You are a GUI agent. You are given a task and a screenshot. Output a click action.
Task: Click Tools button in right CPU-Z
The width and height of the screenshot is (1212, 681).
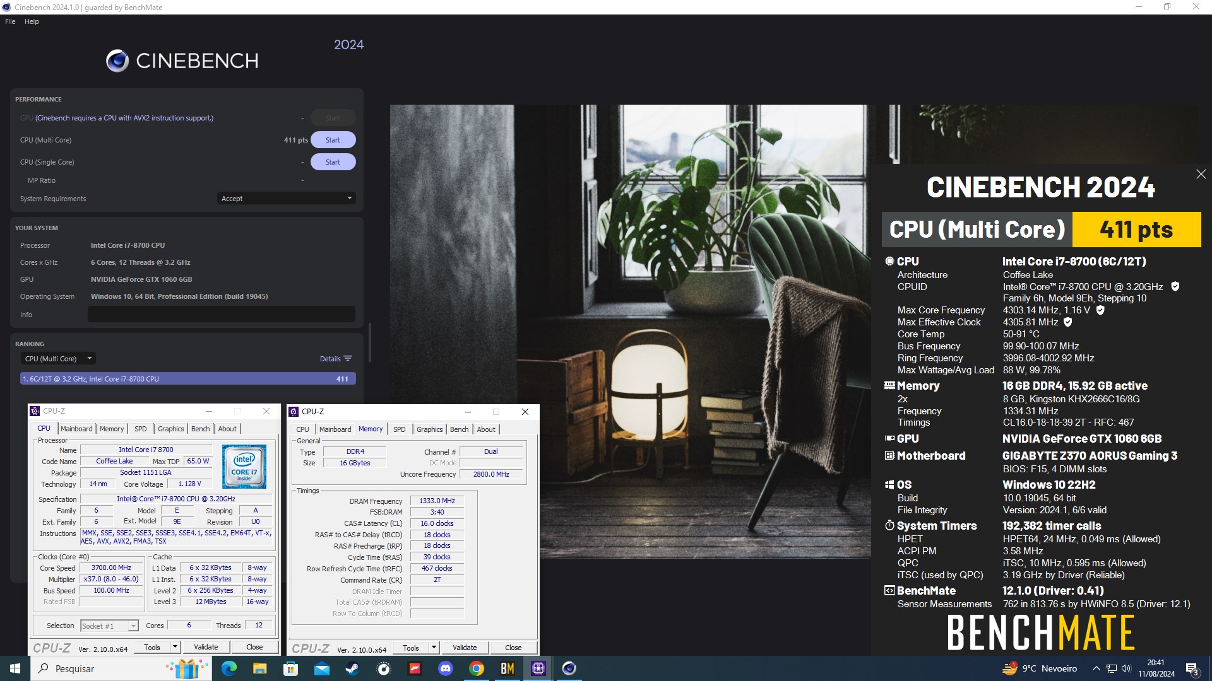(x=411, y=648)
